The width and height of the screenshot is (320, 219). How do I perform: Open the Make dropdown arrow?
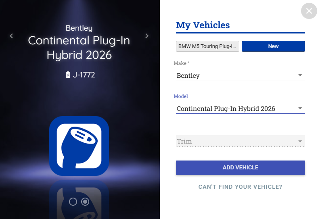point(300,75)
